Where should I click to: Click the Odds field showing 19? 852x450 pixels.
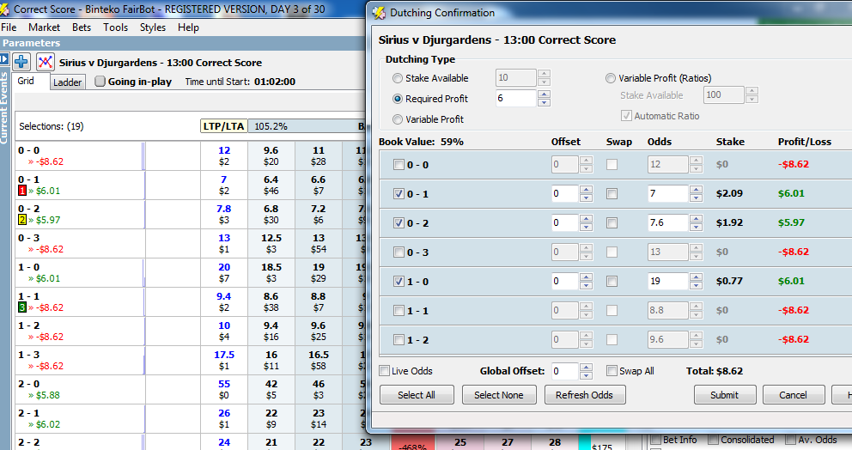[x=668, y=281]
